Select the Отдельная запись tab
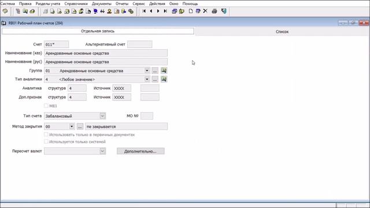The height and width of the screenshot is (208, 370). click(98, 31)
